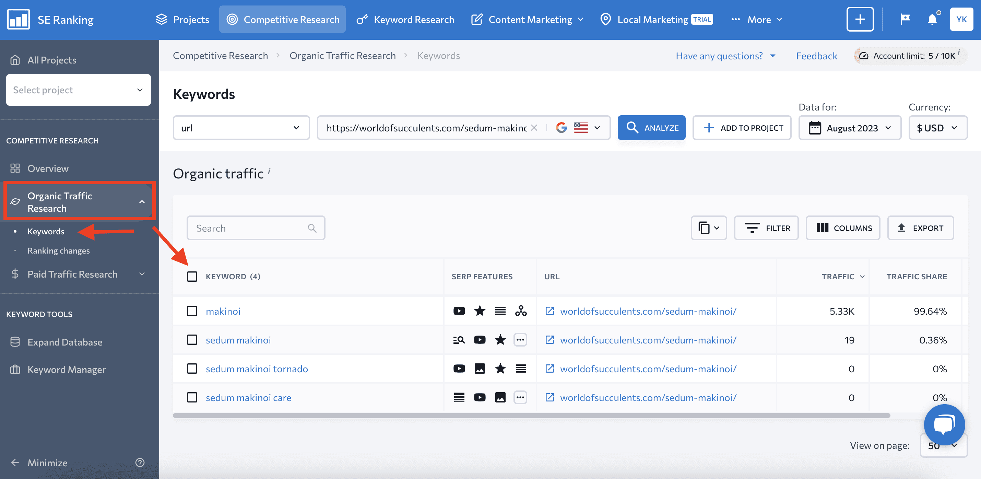
Task: Open August 2023 date dropdown
Action: [850, 128]
